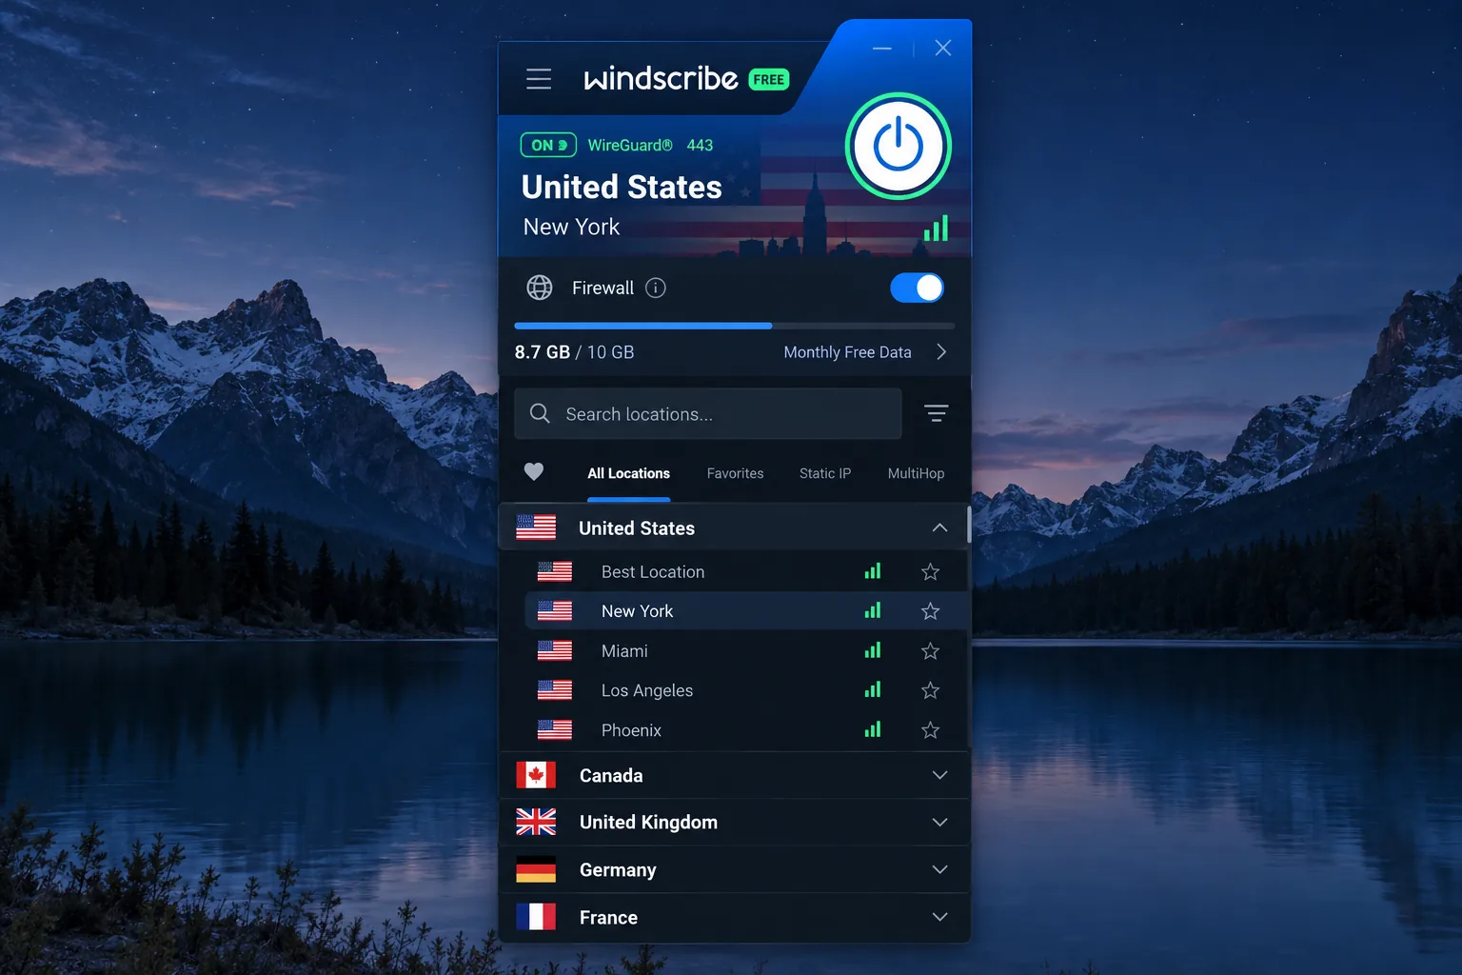Switch to the All Locations tab
Viewport: 1462px width, 975px height.
click(x=628, y=473)
